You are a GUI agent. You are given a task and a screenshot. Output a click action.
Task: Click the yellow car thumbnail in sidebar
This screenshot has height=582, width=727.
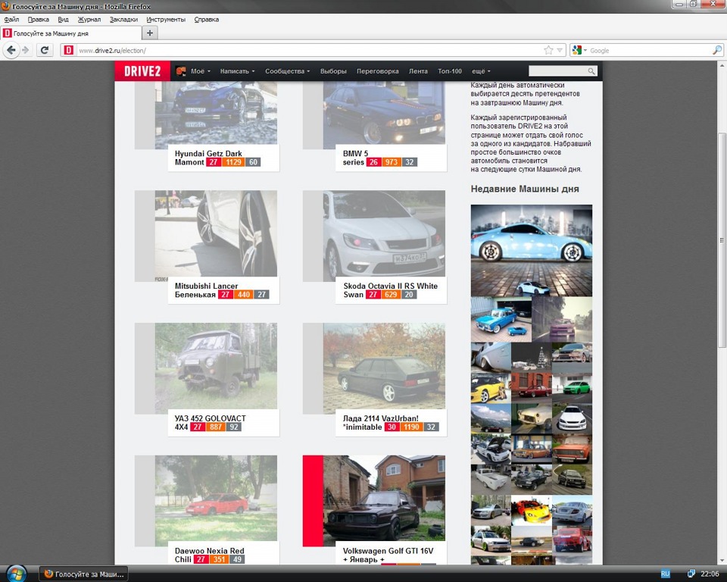[x=491, y=388]
